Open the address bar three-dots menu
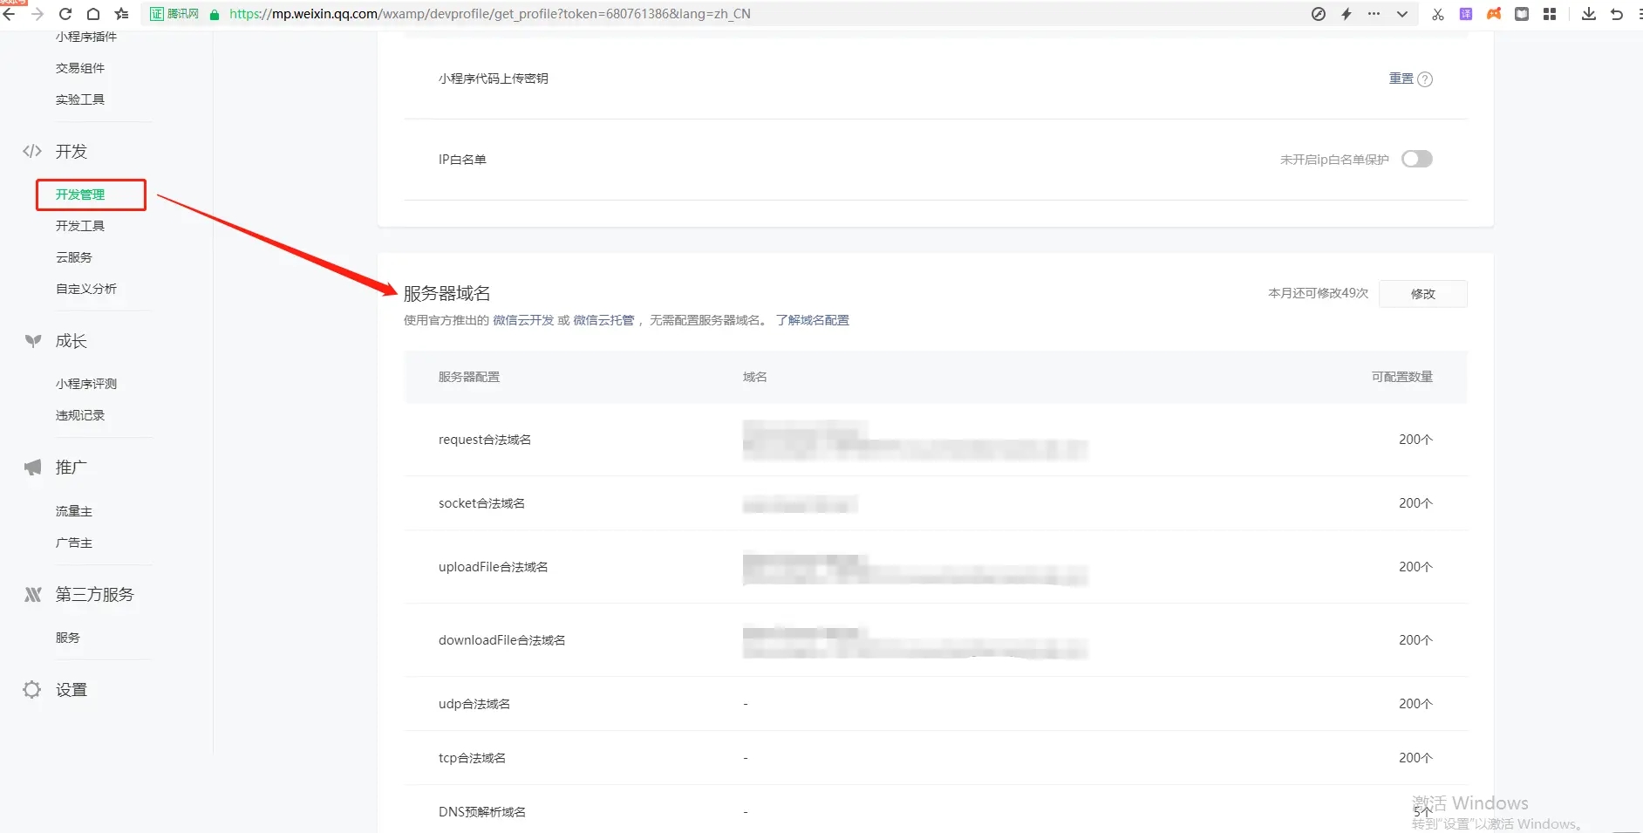This screenshot has height=833, width=1643. (1374, 14)
